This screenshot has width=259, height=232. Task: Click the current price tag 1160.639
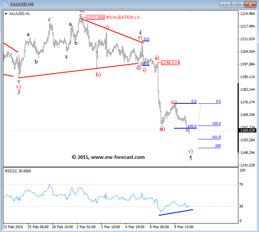pyautogui.click(x=247, y=131)
